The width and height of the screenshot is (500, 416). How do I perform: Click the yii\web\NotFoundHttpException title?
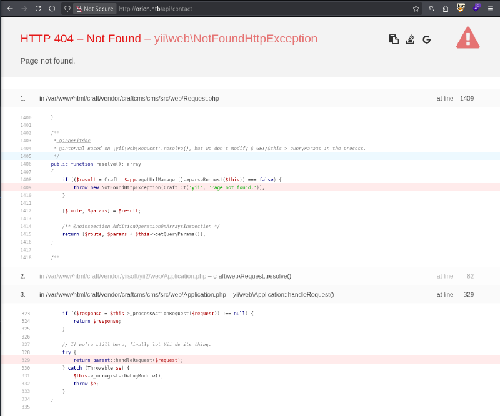[x=236, y=39]
